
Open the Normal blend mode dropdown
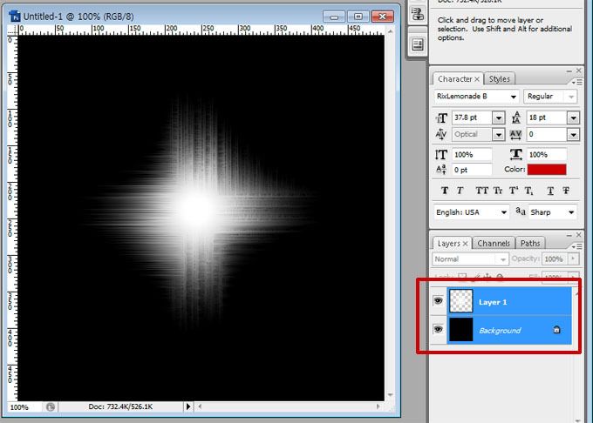tap(502, 259)
